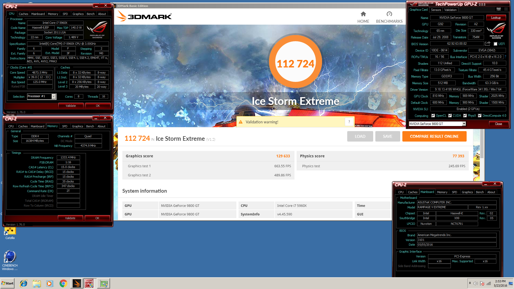The width and height of the screenshot is (514, 289).
Task: Toggle the DirectCompute 4.0 checkbox
Action: coord(480,116)
